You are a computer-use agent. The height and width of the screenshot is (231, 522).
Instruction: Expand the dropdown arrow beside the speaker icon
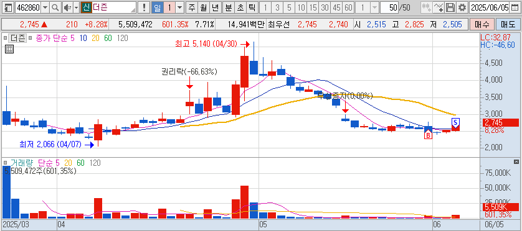coord(76,7)
